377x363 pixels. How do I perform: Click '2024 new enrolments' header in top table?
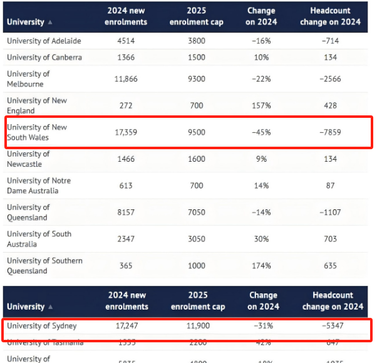126,16
